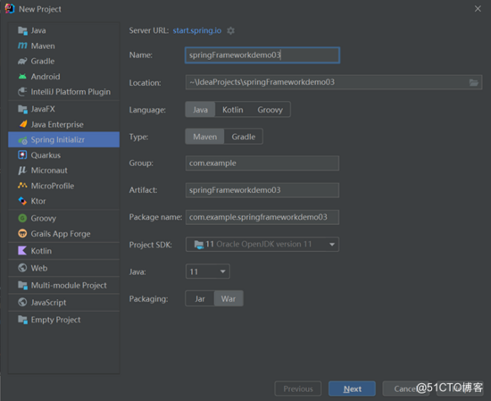Image resolution: width=491 pixels, height=401 pixels.
Task: Click the Java project type icon
Action: tap(22, 30)
